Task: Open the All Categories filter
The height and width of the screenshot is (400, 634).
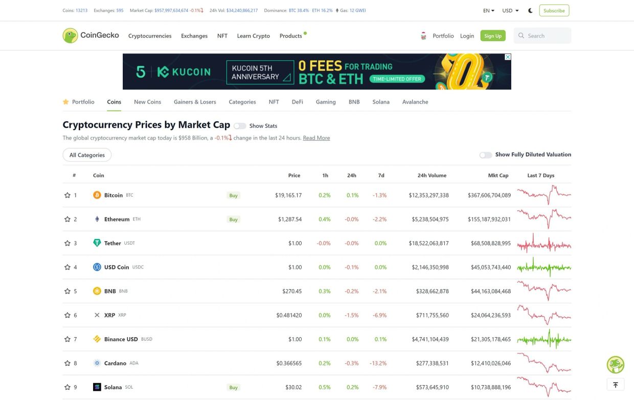Action: [87, 155]
